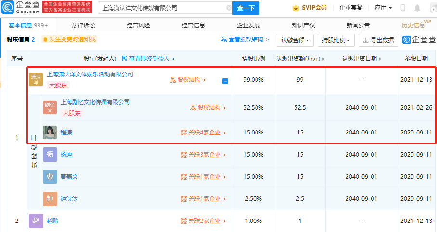Click 杨 avatar icon

tap(50, 155)
